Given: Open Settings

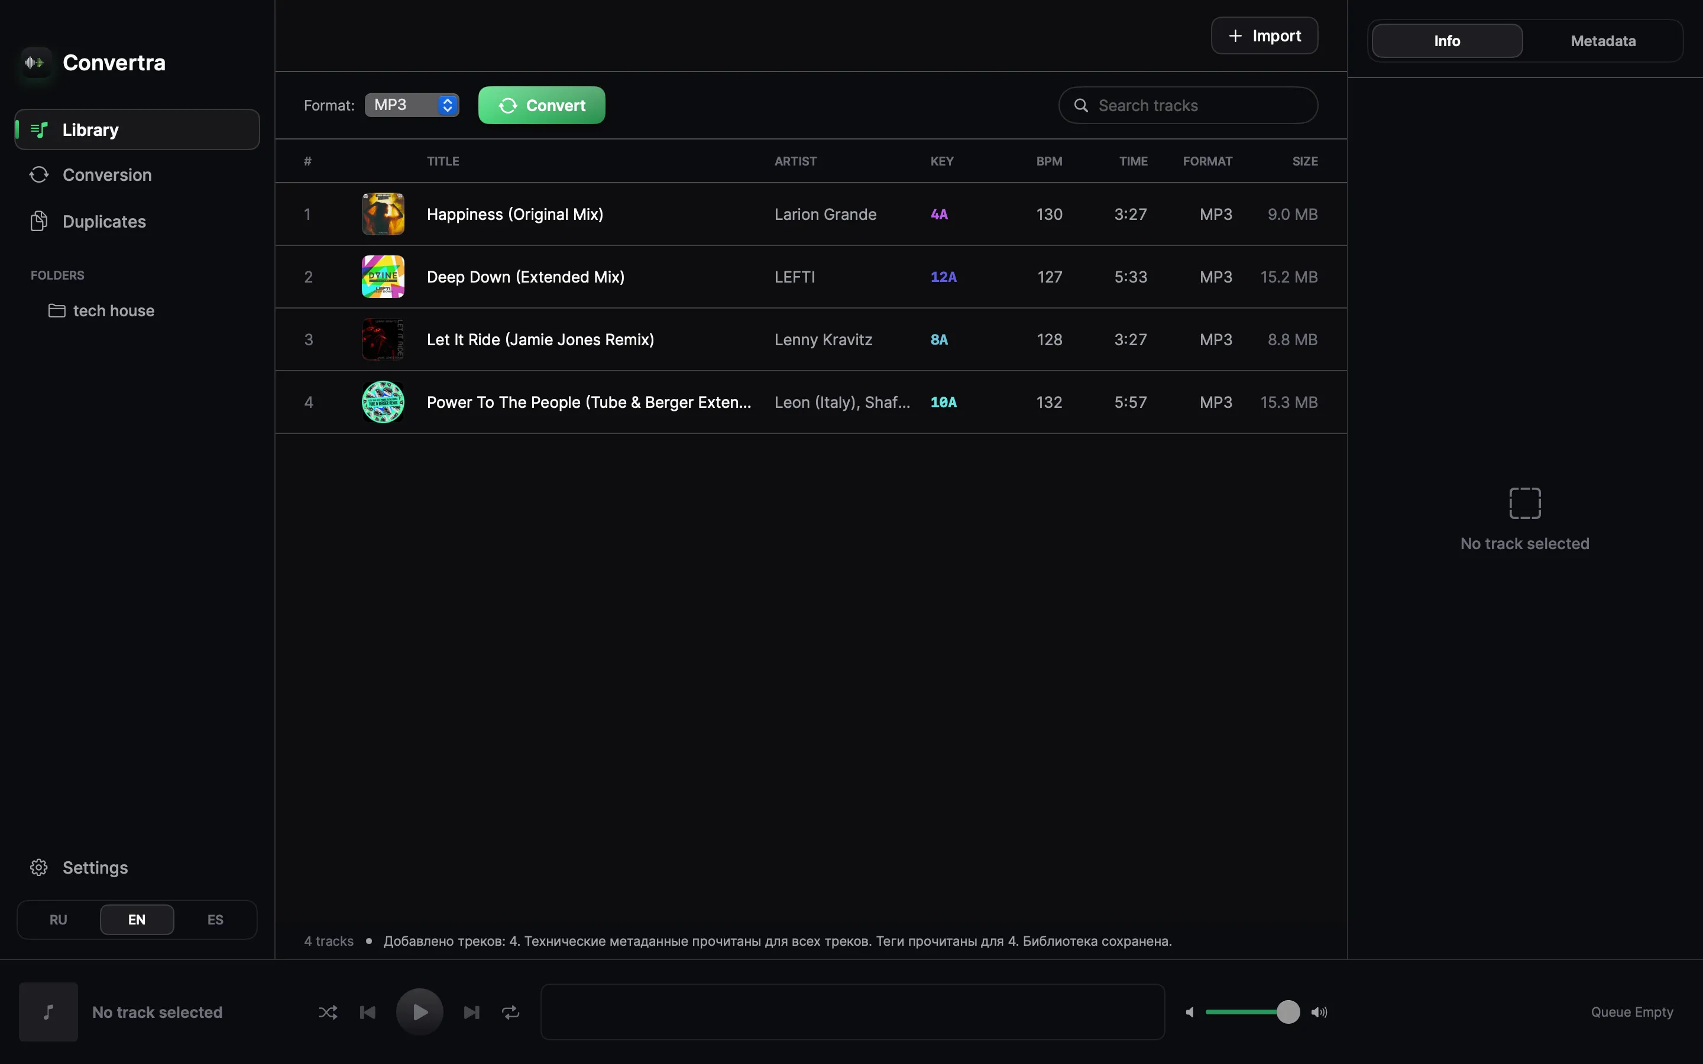Looking at the screenshot, I should tap(79, 867).
